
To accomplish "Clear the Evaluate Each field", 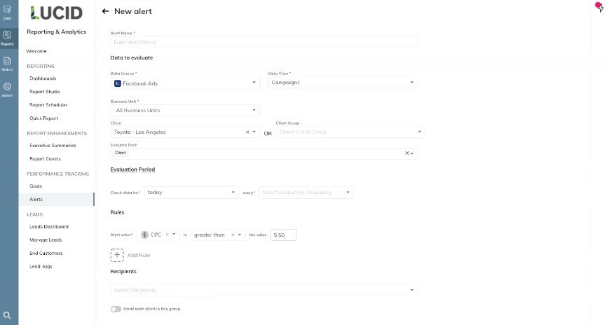I will click(x=406, y=153).
